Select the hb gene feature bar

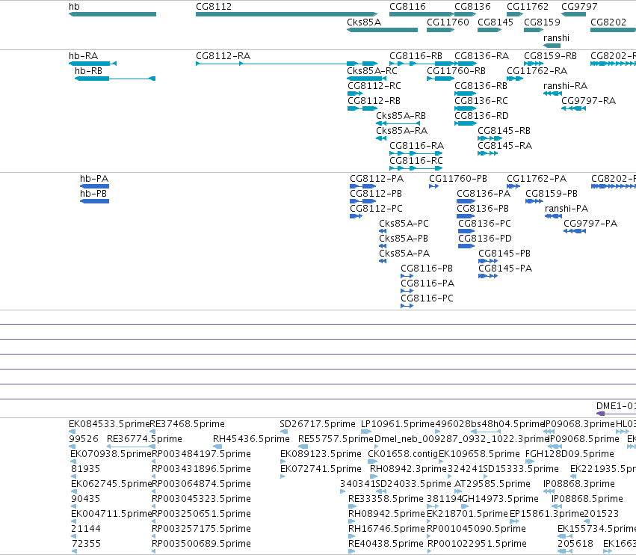point(112,14)
